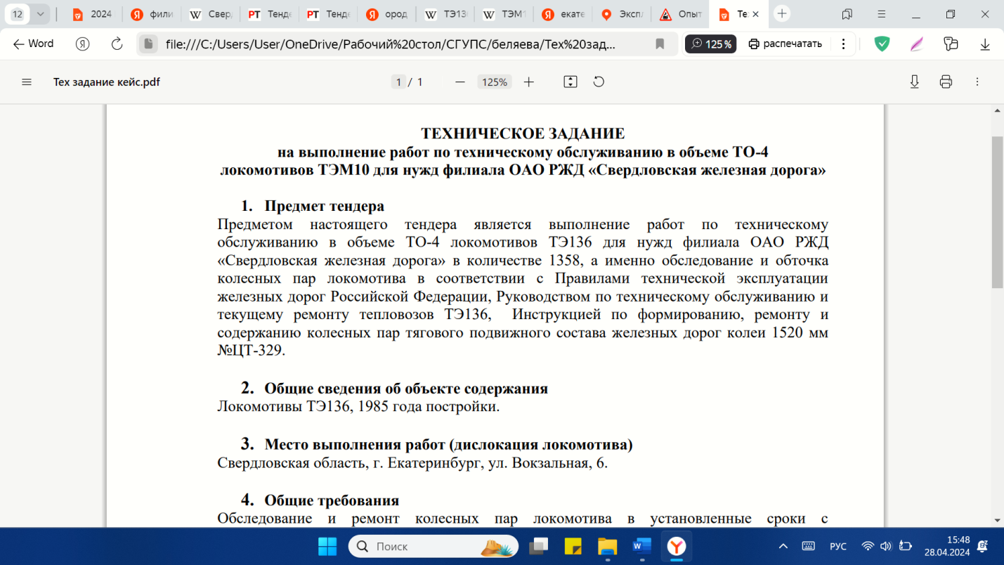
Task: Open PDF viewer more options menu
Action: 977,82
